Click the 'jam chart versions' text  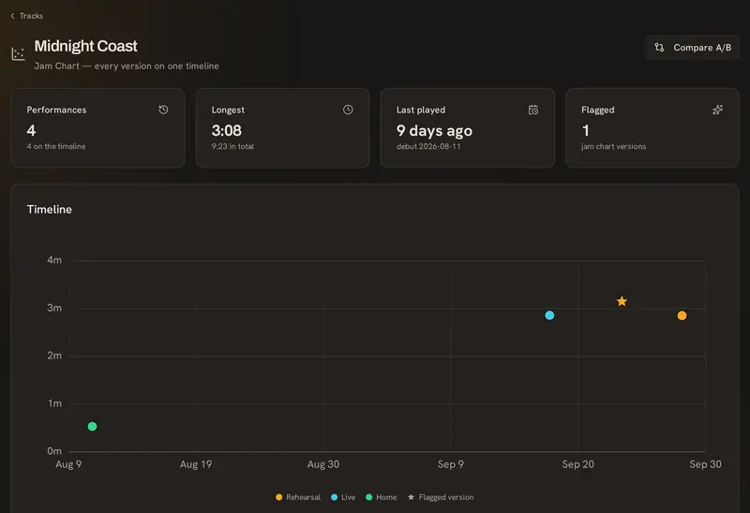coord(614,146)
